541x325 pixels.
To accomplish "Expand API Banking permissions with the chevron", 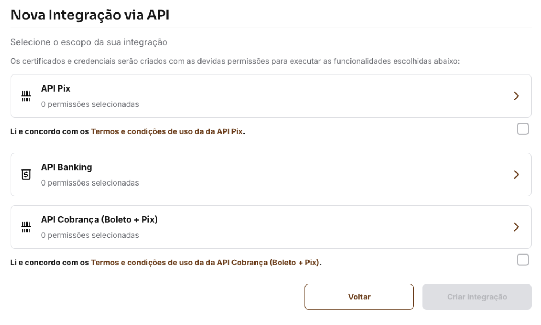I will pyautogui.click(x=516, y=175).
